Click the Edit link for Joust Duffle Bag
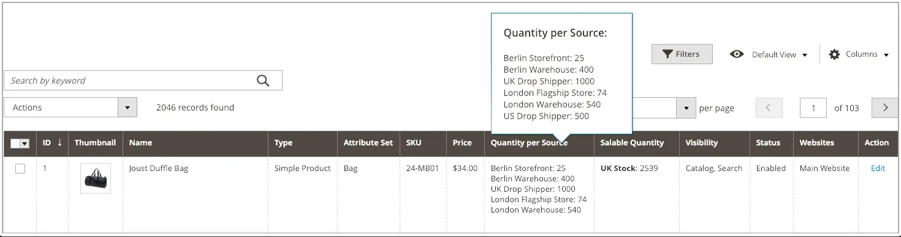The height and width of the screenshot is (237, 901). 878,169
